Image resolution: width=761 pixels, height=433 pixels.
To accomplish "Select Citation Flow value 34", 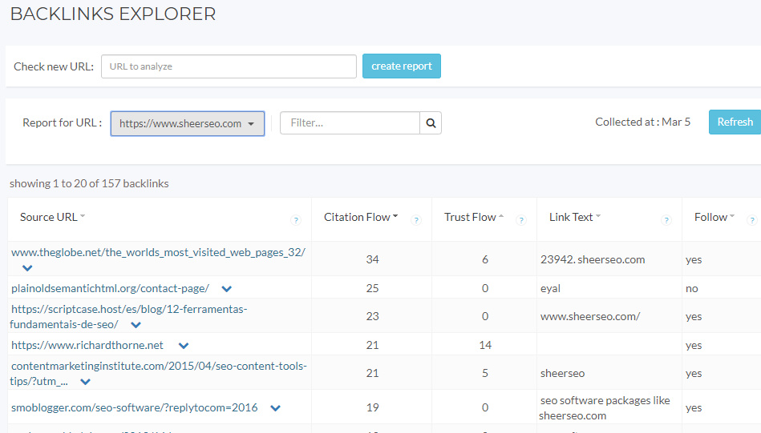I will 372,259.
